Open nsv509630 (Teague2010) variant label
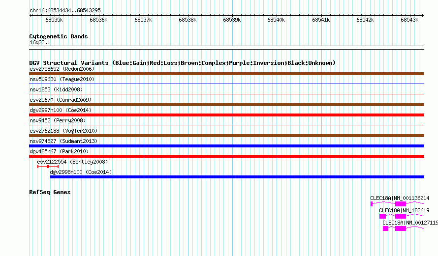The width and height of the screenshot is (438, 256). [62, 79]
